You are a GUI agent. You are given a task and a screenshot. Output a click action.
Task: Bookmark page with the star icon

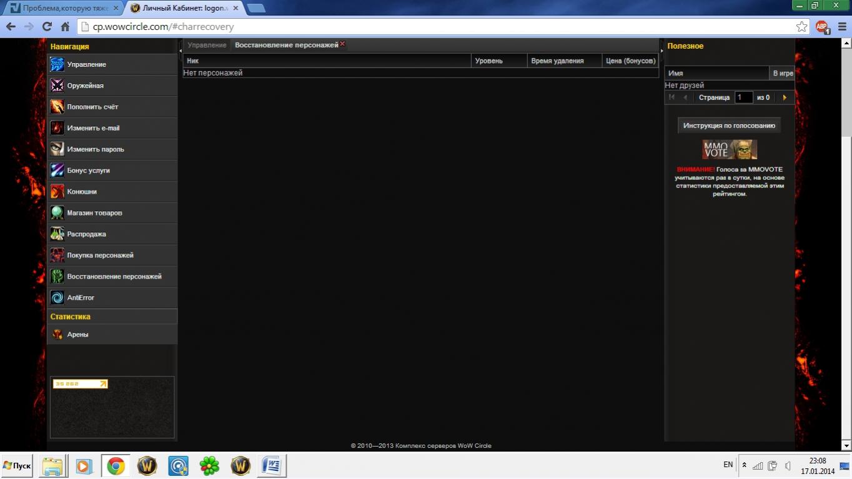(x=801, y=27)
